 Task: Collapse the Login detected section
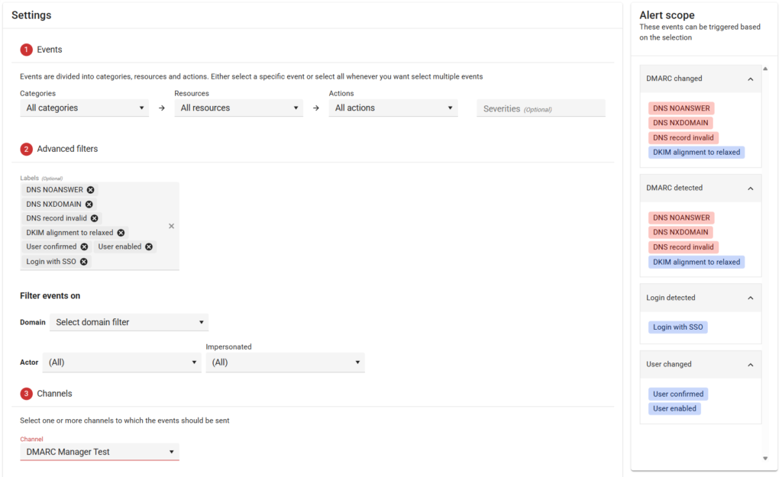pyautogui.click(x=750, y=298)
